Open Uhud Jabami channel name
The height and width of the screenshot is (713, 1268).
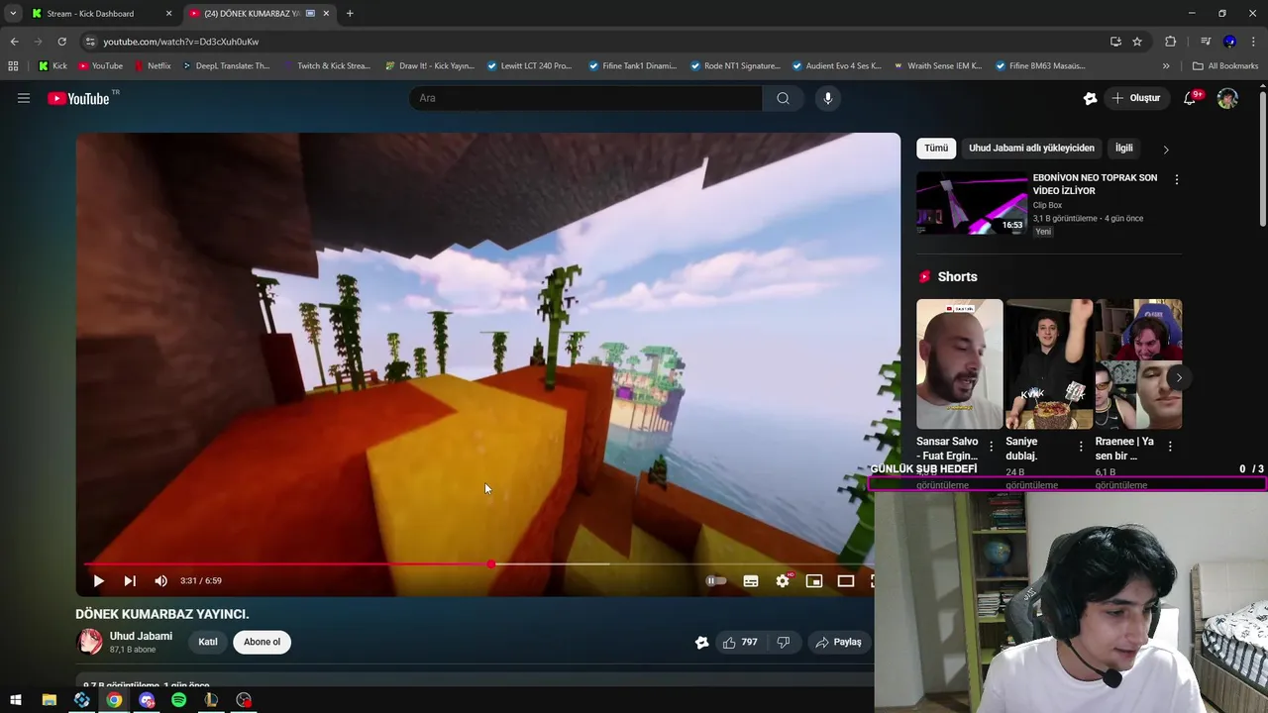[x=141, y=636]
